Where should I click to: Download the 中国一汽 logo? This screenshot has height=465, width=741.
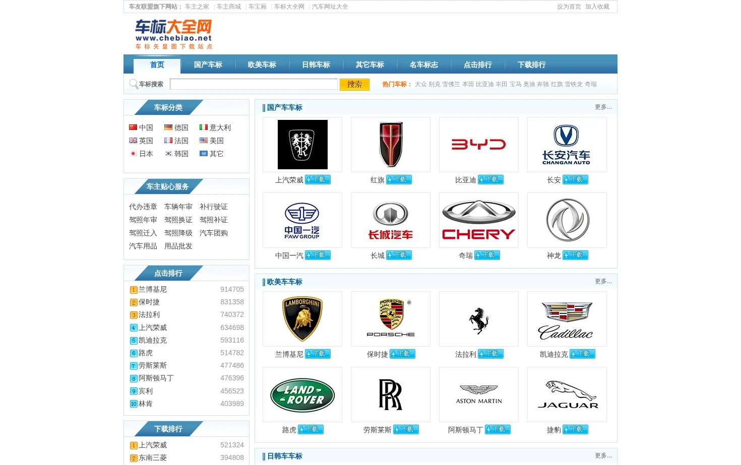click(318, 255)
